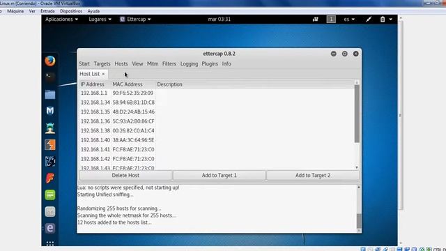Screen dimensions: 446x251
Task: Open green notes app in dock
Action: [x=50, y=195]
